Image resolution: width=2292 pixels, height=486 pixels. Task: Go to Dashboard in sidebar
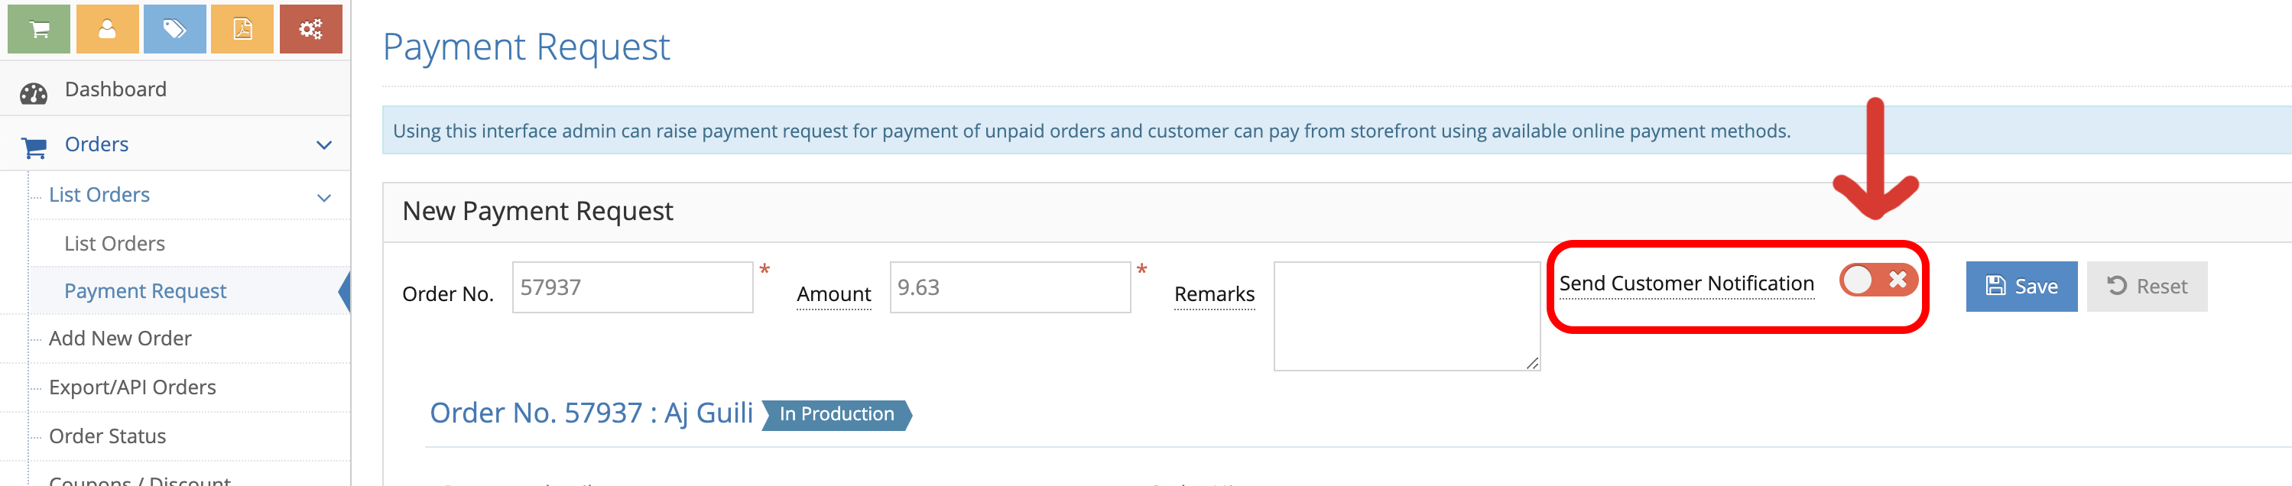115,89
